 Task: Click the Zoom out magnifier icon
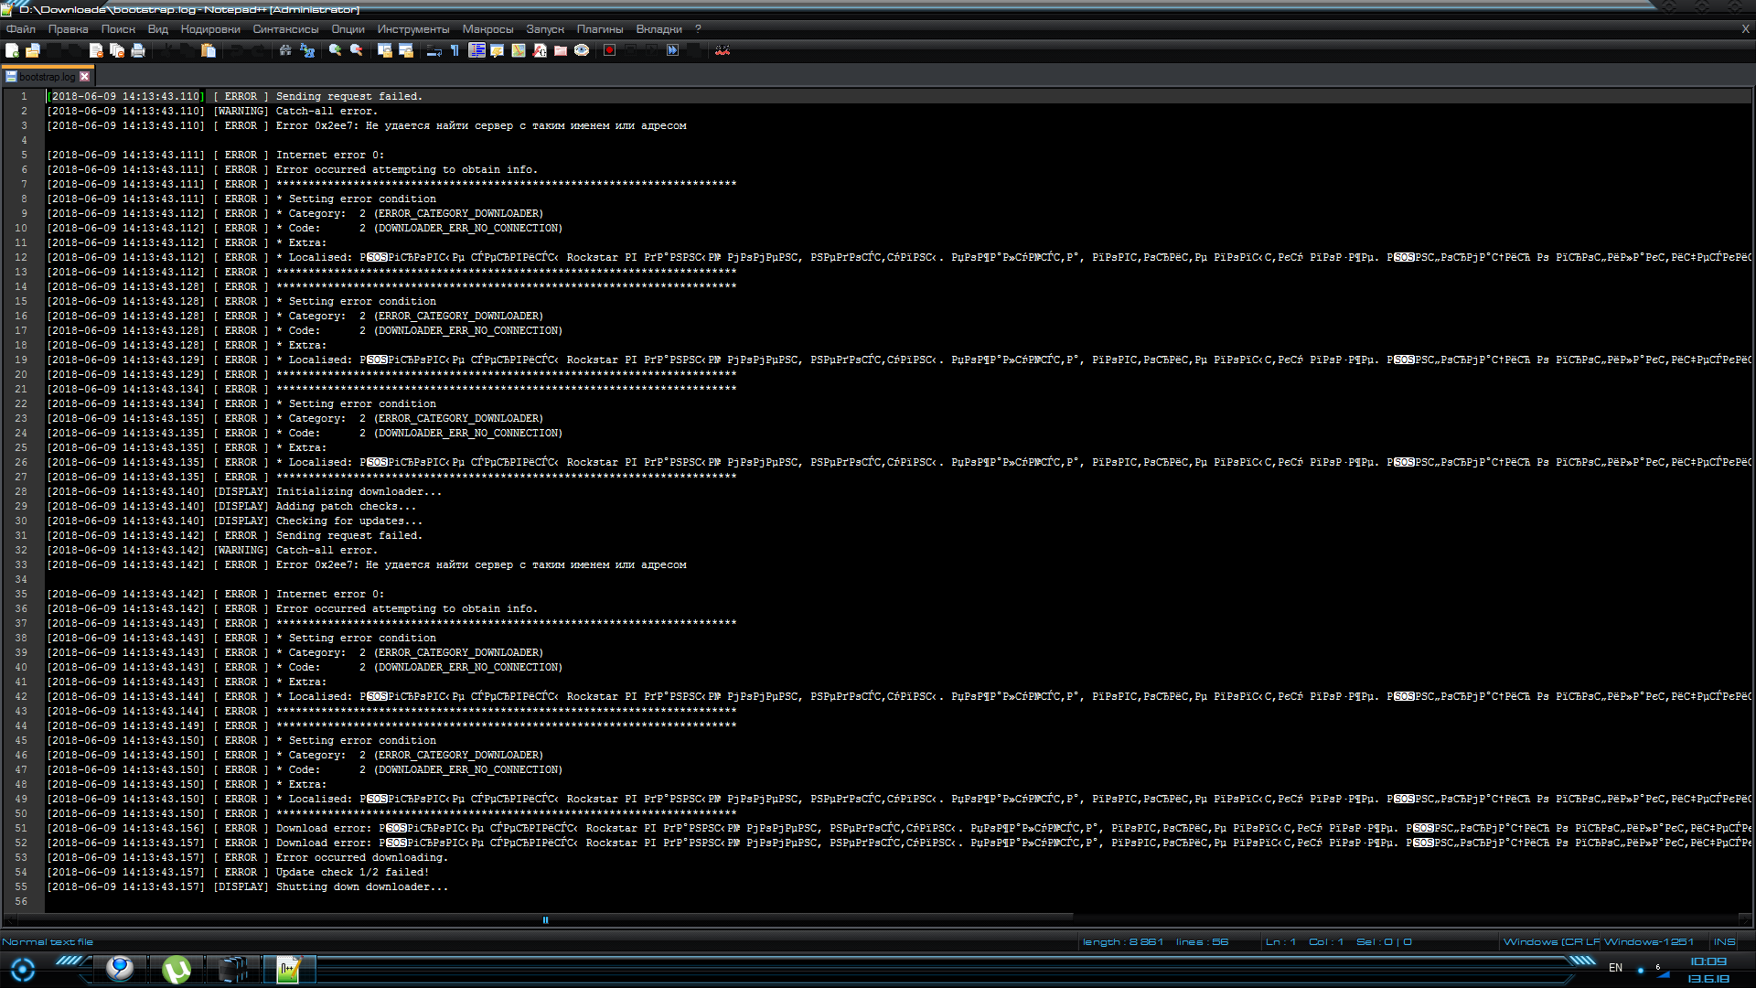[x=357, y=51]
